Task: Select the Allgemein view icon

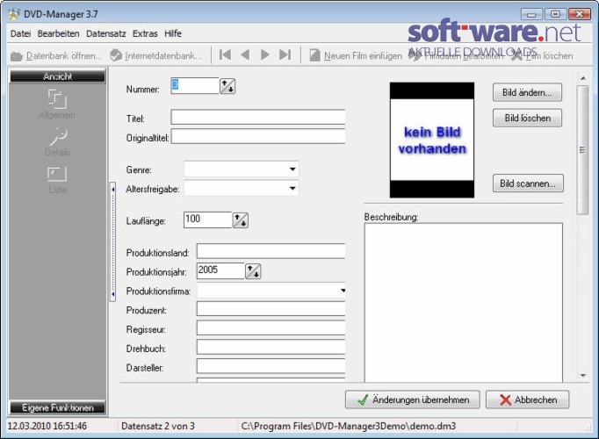Action: 57,104
